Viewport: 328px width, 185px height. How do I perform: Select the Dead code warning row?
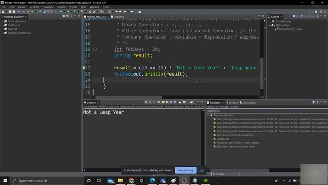[223, 139]
